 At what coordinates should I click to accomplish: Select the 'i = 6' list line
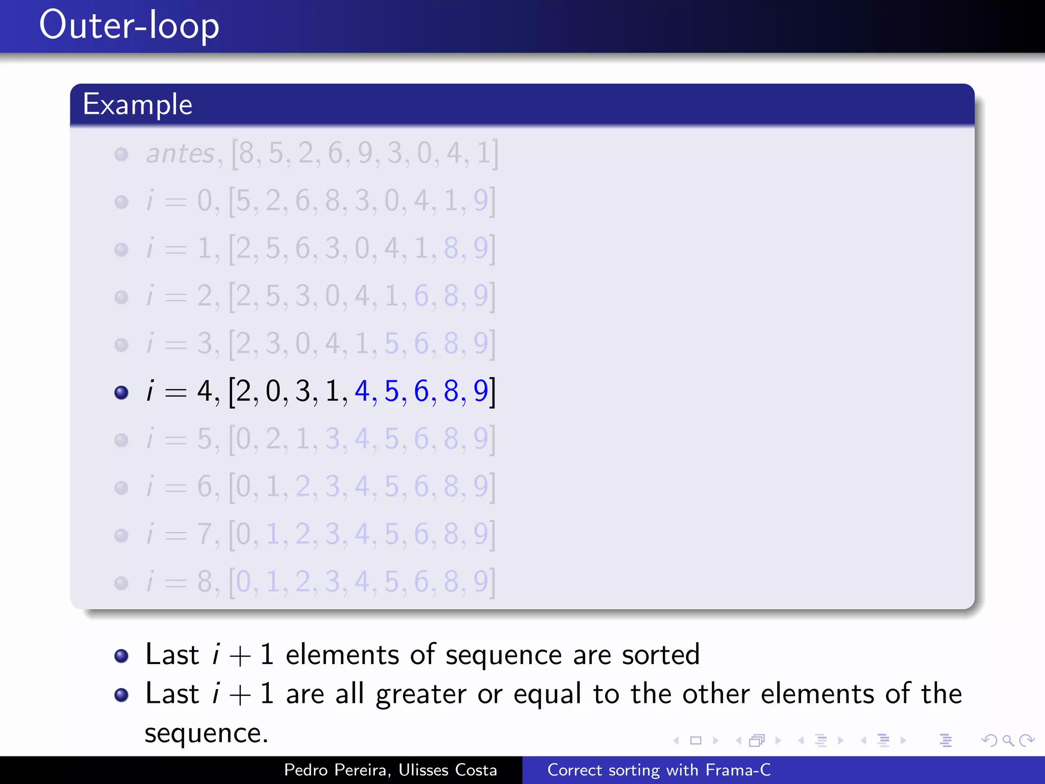pos(320,486)
